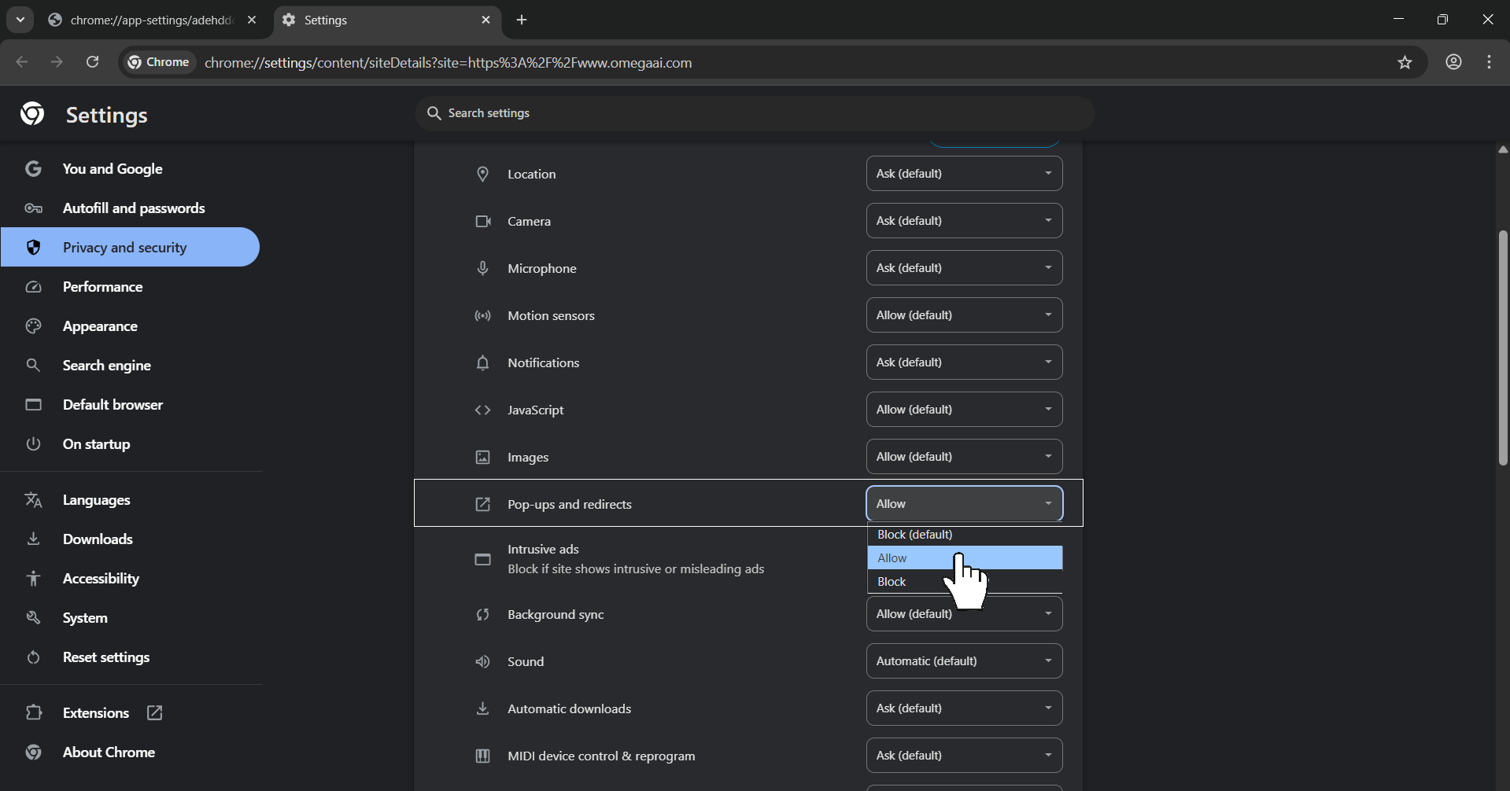The image size is (1510, 791).
Task: Select the Privacy and security shield icon
Action: pos(33,247)
